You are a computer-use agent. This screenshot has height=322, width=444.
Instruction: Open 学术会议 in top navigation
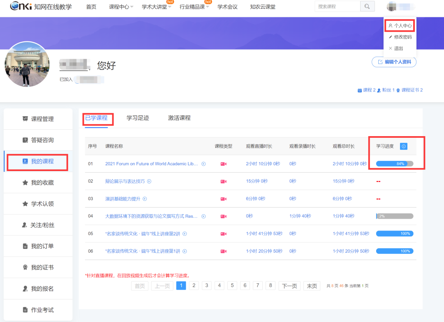point(227,7)
